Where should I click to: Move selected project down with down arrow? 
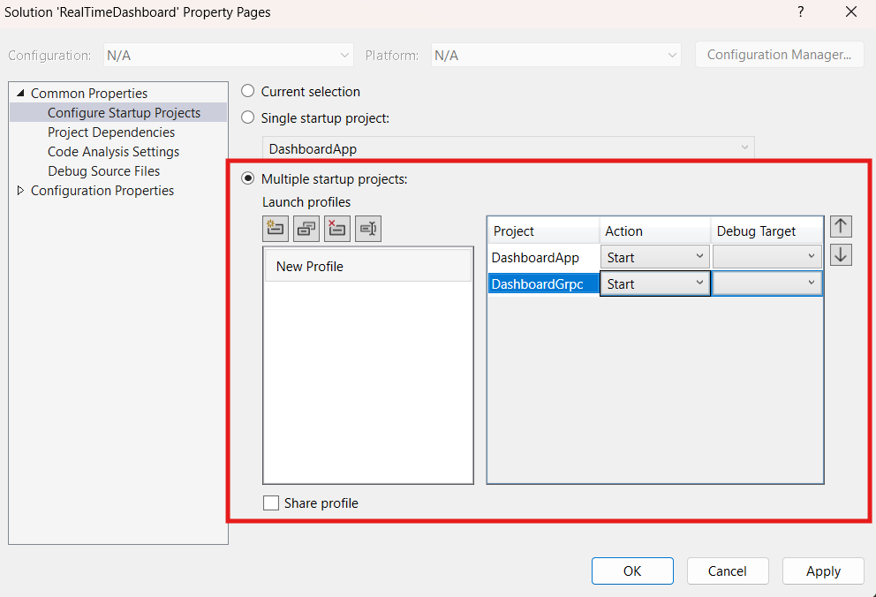pyautogui.click(x=840, y=254)
